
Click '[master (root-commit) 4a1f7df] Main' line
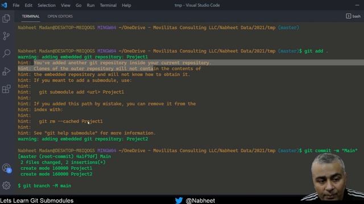point(64,156)
